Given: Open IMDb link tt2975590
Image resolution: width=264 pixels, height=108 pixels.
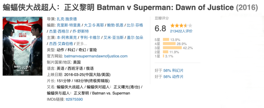Looking at the screenshot, I should coord(74,99).
